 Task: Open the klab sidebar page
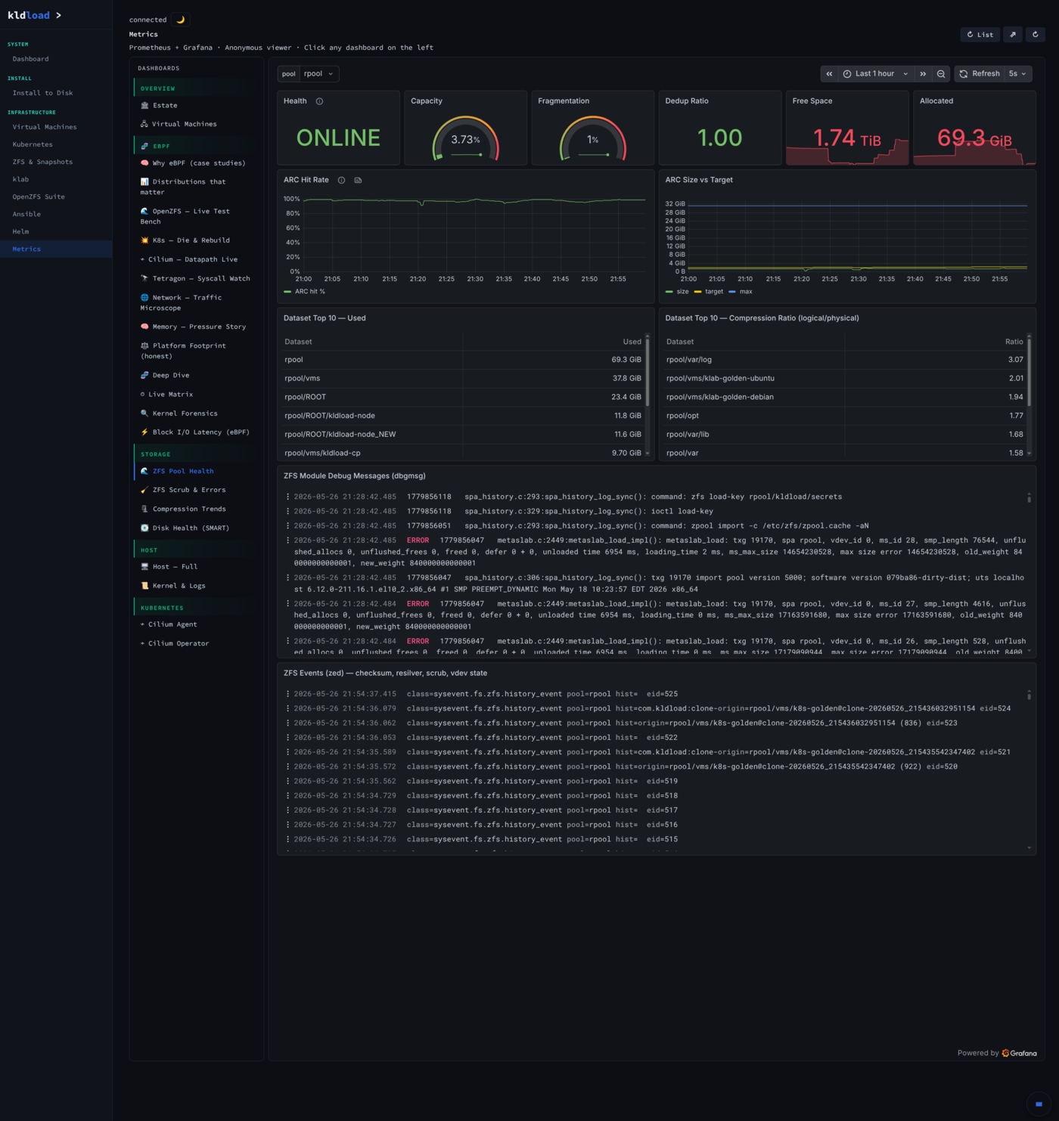click(x=56, y=179)
